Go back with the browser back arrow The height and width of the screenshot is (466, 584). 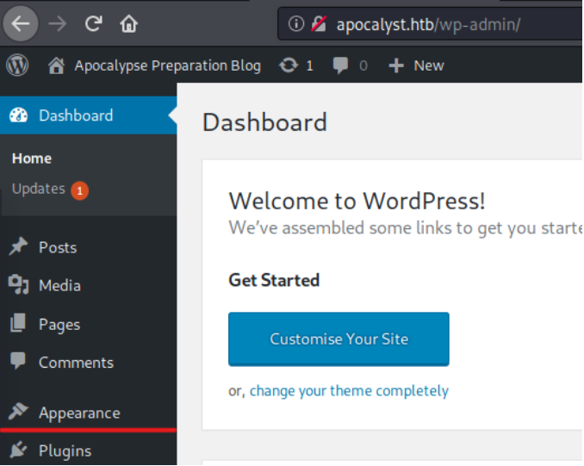(x=21, y=24)
